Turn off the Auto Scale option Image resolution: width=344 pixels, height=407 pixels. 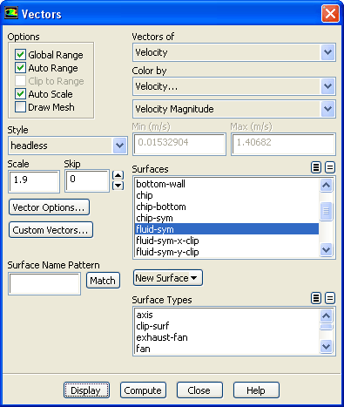click(20, 94)
